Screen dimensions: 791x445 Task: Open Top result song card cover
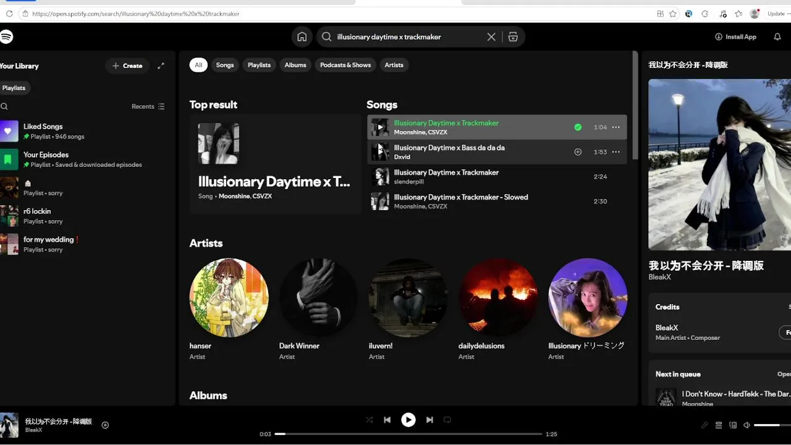click(x=219, y=143)
